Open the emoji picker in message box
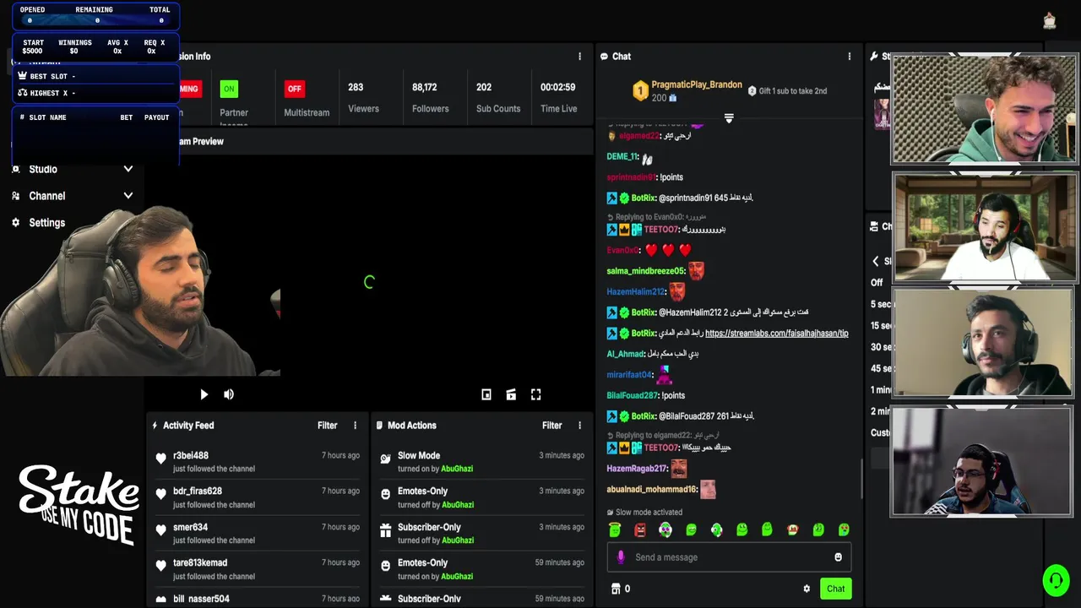This screenshot has height=608, width=1081. tap(838, 557)
